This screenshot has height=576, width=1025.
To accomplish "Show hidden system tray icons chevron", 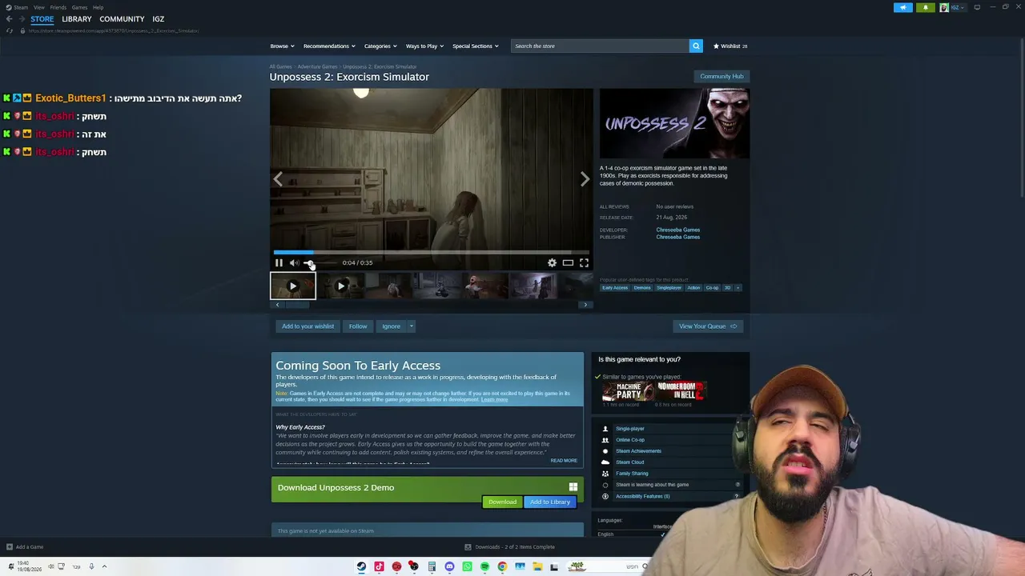I will (x=104, y=566).
